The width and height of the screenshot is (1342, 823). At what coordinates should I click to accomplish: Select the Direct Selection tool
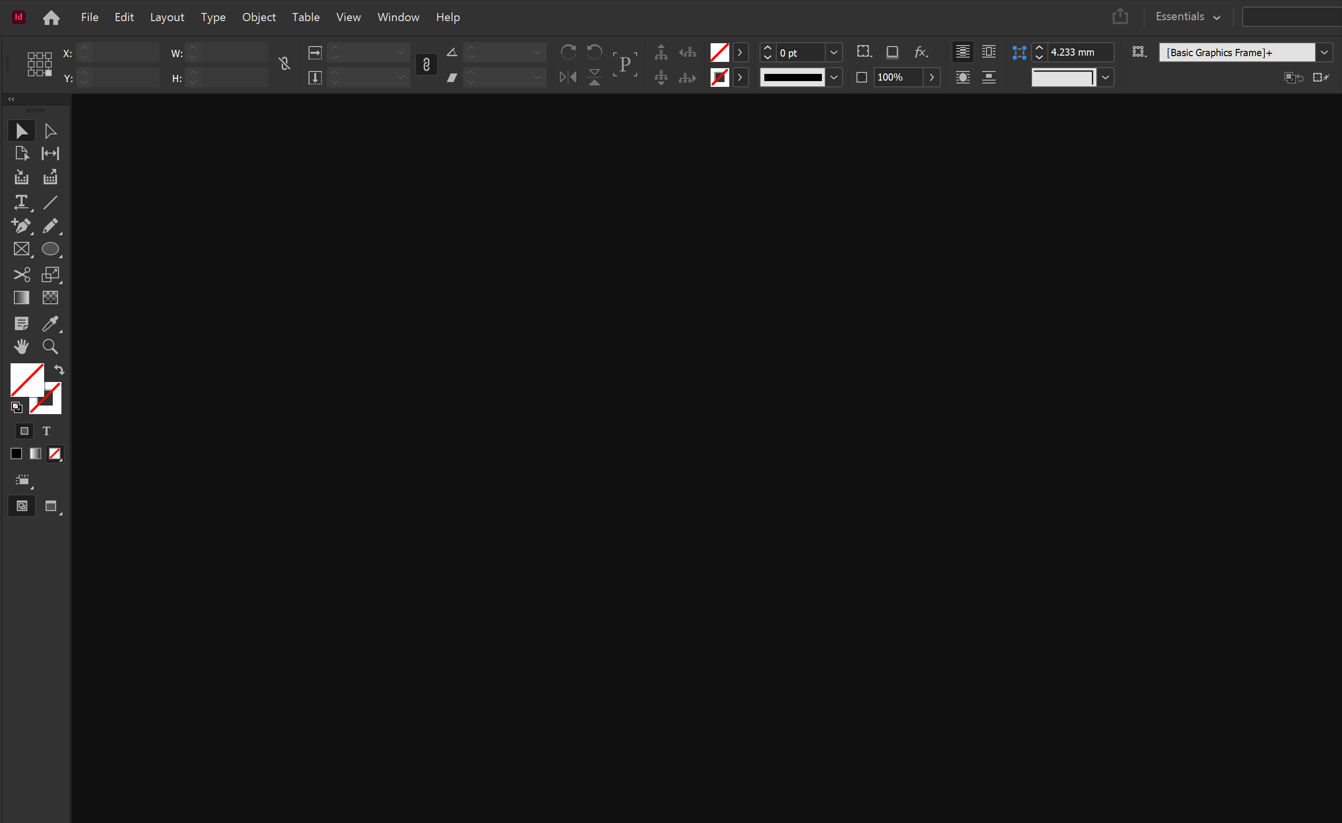(x=50, y=131)
